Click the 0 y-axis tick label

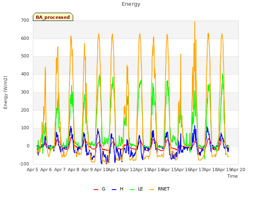[28, 146]
